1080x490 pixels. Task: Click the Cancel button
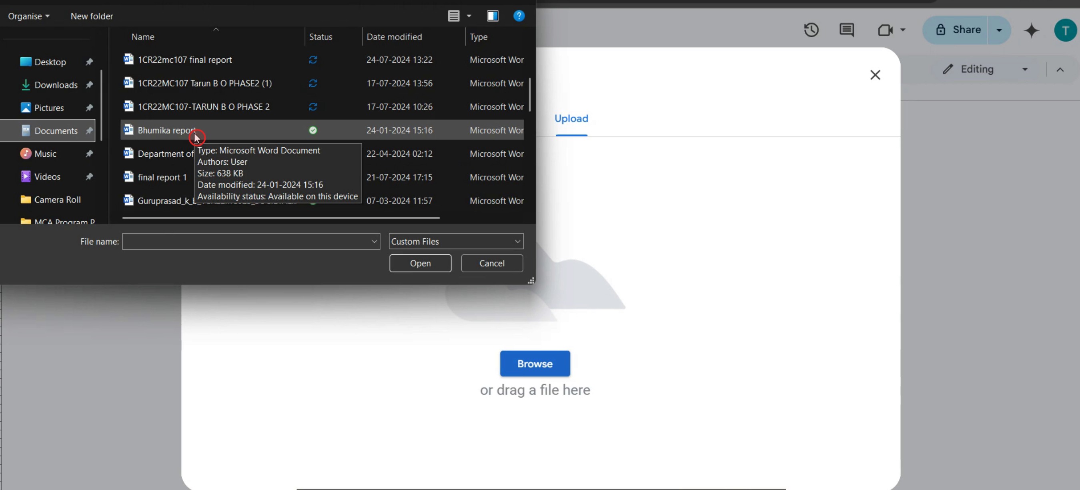click(x=491, y=263)
